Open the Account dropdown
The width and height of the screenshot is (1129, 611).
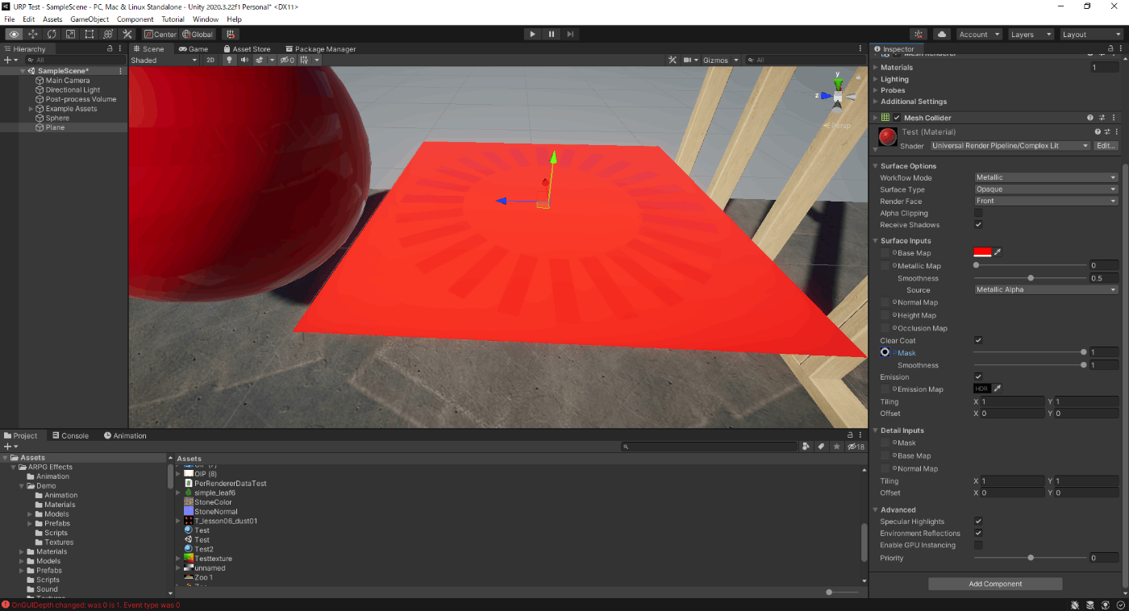(979, 35)
